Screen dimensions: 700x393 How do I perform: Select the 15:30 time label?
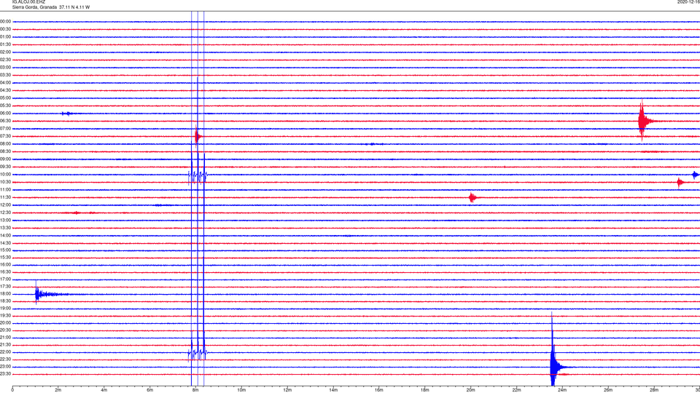(x=5, y=258)
